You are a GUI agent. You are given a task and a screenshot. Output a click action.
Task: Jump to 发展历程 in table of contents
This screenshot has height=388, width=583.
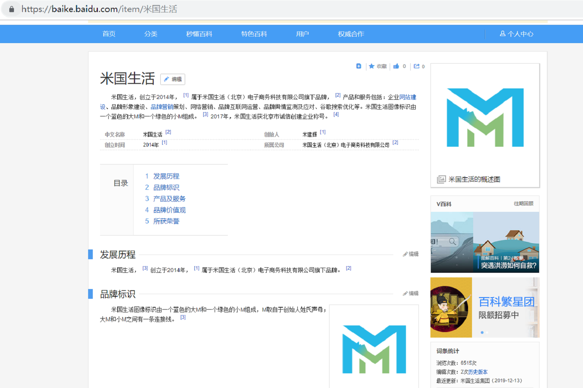166,176
